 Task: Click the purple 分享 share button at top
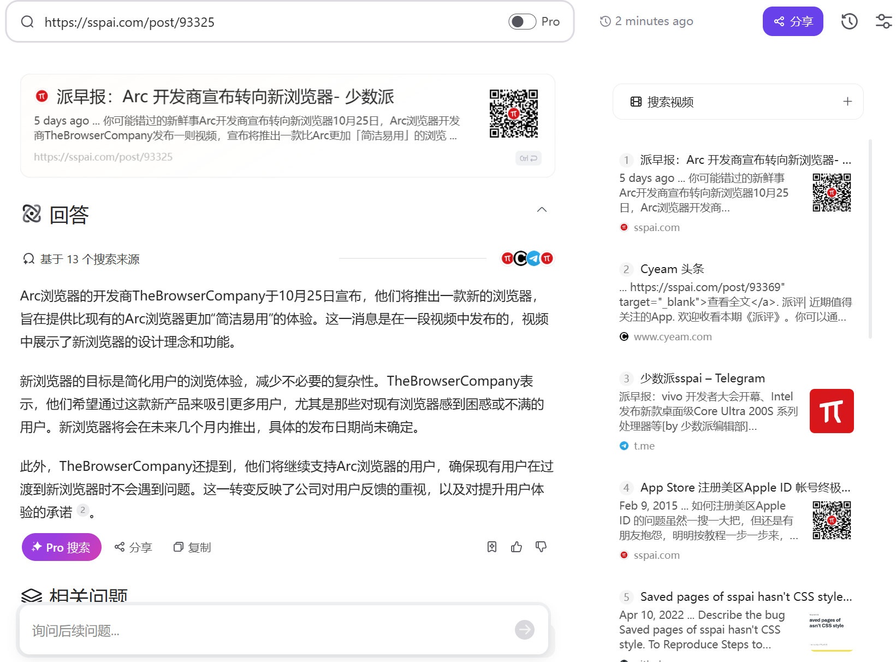(x=793, y=21)
